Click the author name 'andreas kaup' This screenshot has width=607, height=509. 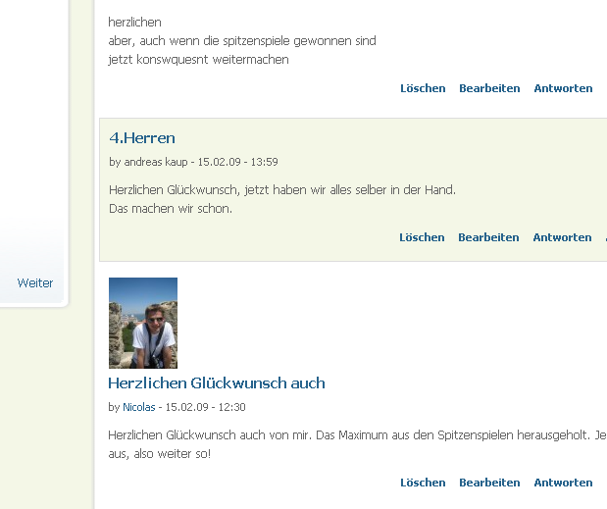pyautogui.click(x=156, y=162)
